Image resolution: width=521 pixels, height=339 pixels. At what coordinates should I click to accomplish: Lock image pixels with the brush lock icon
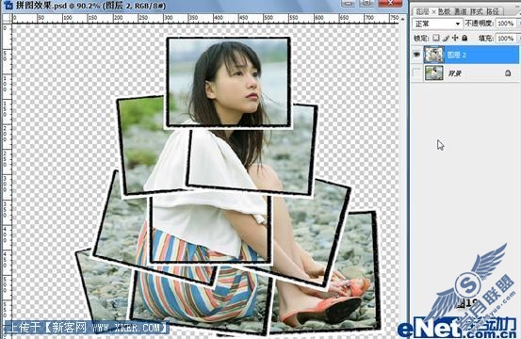coord(446,39)
